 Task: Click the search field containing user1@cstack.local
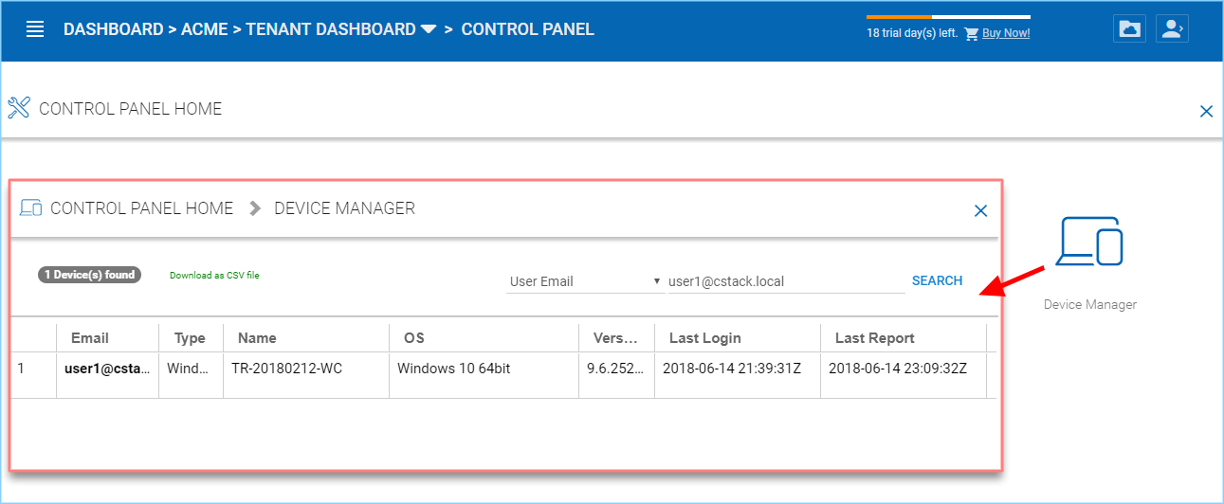pyautogui.click(x=786, y=281)
